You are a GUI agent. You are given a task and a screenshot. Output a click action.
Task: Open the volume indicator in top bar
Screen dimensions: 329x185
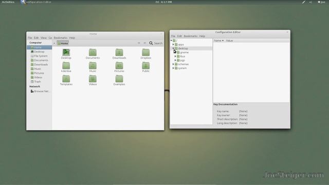coord(310,2)
